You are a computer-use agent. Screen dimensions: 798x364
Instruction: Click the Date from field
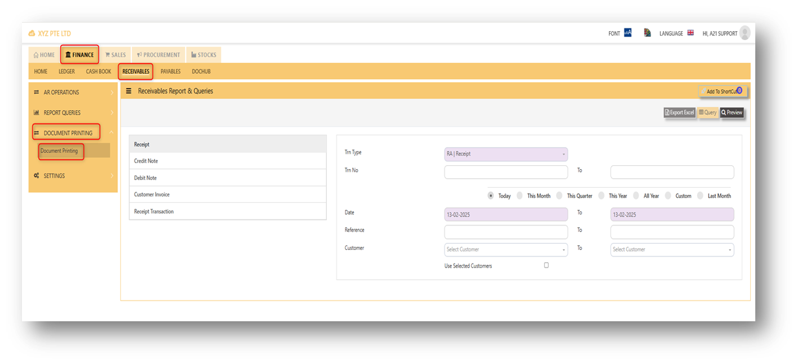point(506,214)
